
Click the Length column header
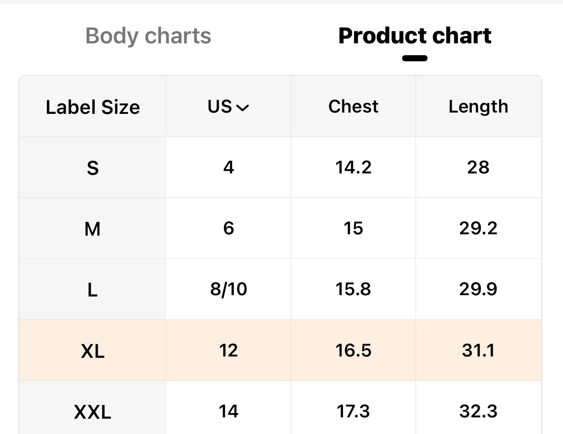point(478,106)
